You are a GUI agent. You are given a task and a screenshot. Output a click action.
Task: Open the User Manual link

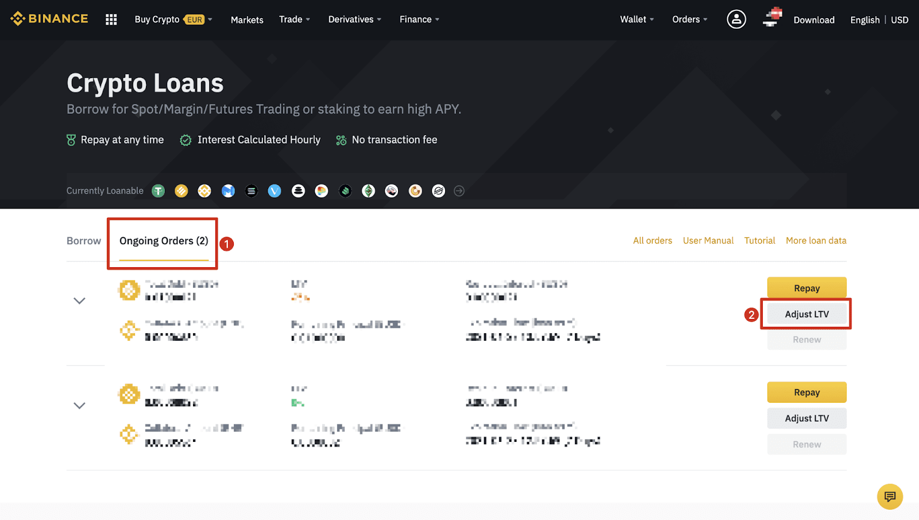[708, 241]
